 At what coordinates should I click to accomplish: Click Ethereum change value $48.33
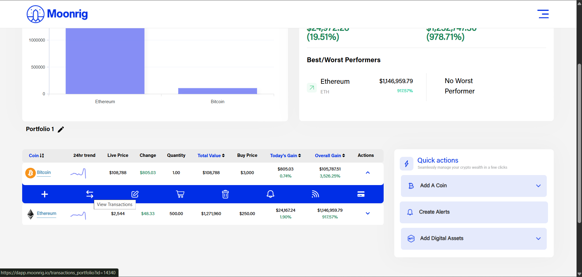point(148,214)
